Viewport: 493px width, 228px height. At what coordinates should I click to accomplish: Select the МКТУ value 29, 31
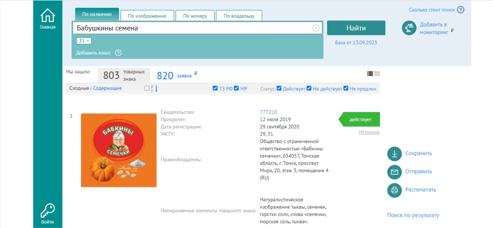click(x=267, y=134)
